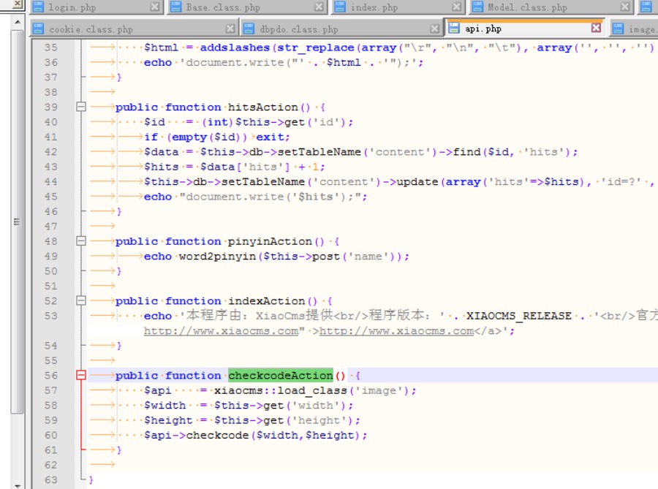Open the Base.class.php tab
Image resolution: width=658 pixels, height=489 pixels.
point(247,7)
